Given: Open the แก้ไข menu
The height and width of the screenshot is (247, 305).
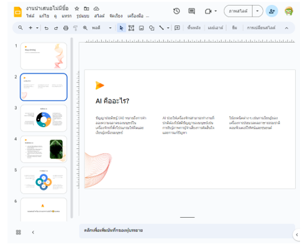Looking at the screenshot, I should (44, 16).
